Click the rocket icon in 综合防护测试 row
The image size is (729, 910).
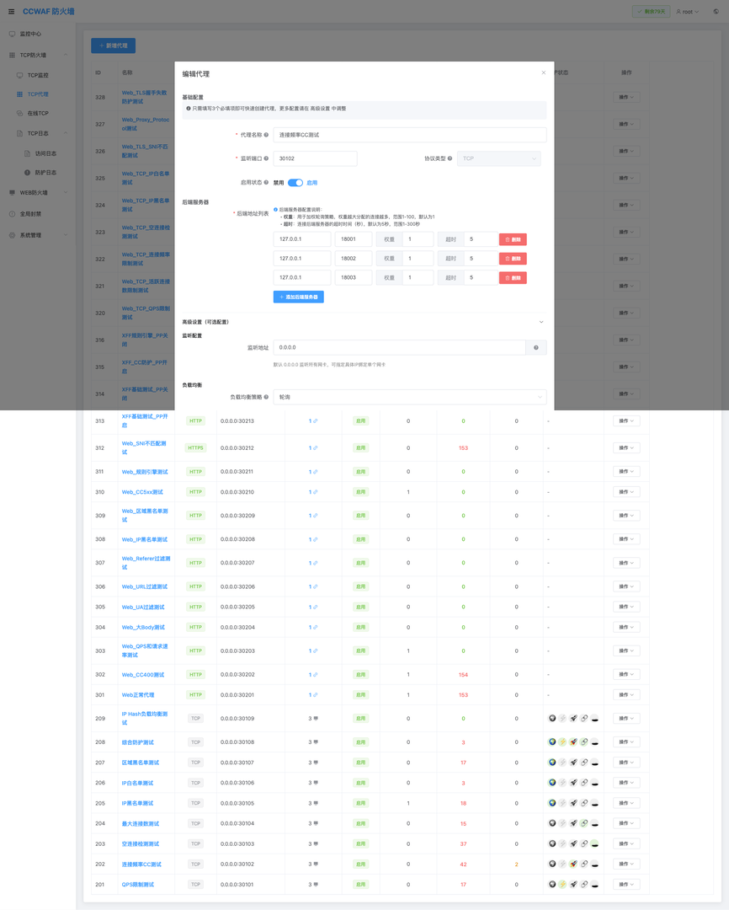click(573, 741)
